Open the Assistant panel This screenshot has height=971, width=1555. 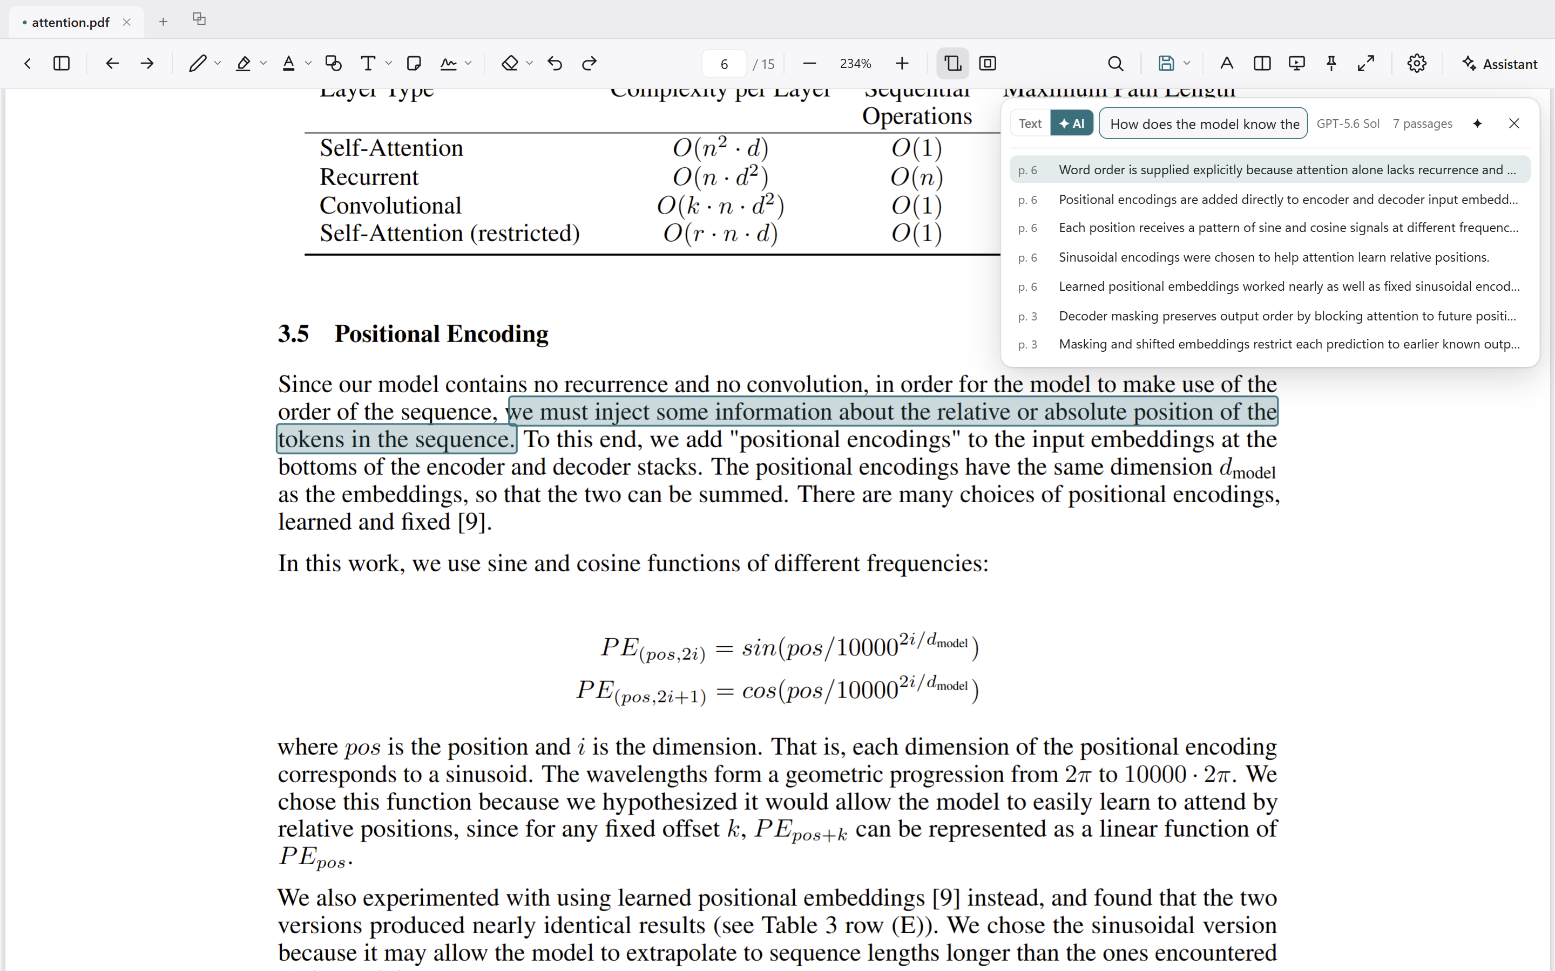[x=1499, y=64]
